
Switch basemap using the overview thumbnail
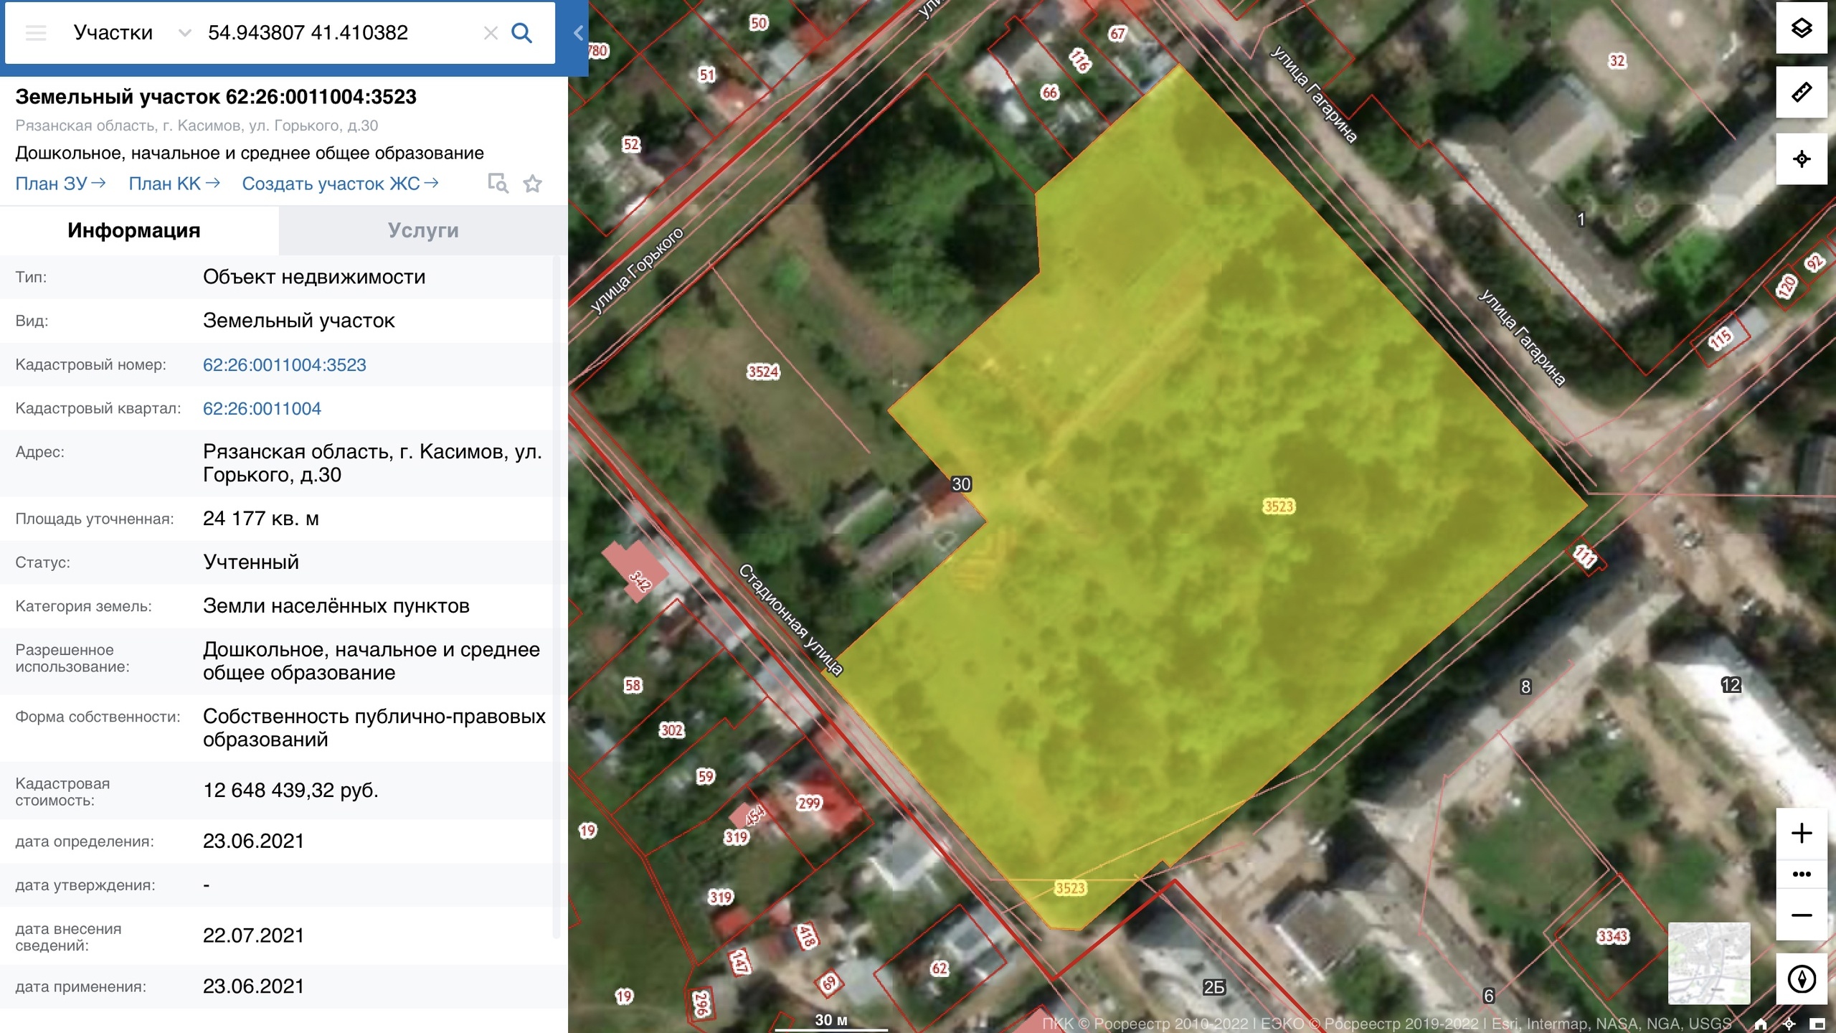[x=1708, y=963]
